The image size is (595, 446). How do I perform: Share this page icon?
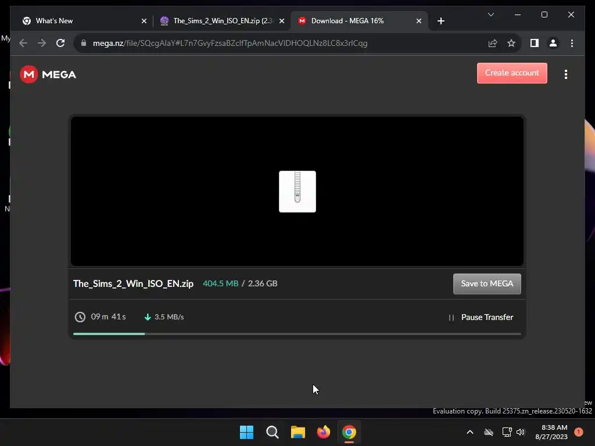(x=493, y=43)
